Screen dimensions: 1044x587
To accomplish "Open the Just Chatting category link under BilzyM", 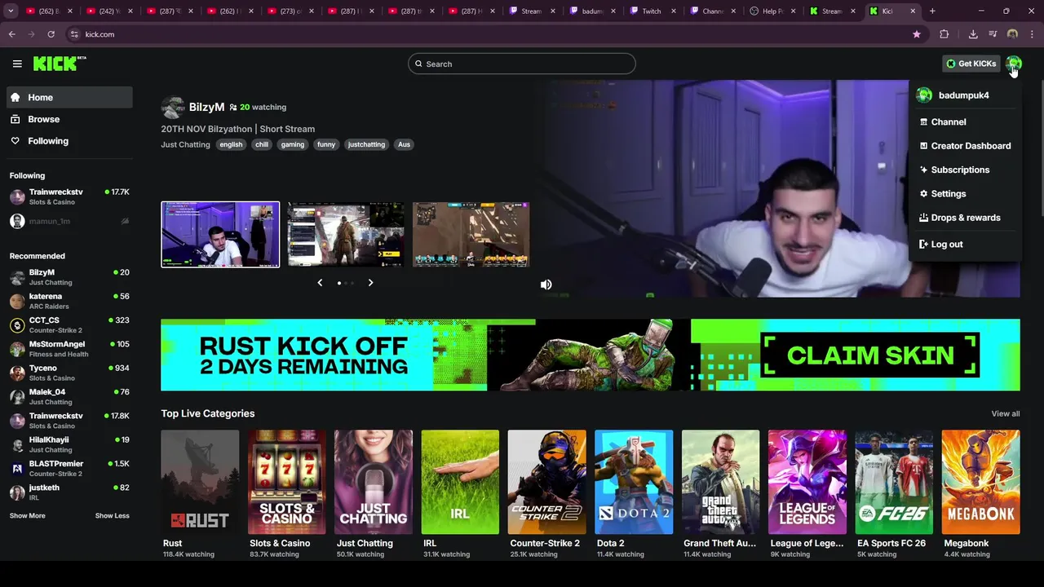I will [185, 144].
